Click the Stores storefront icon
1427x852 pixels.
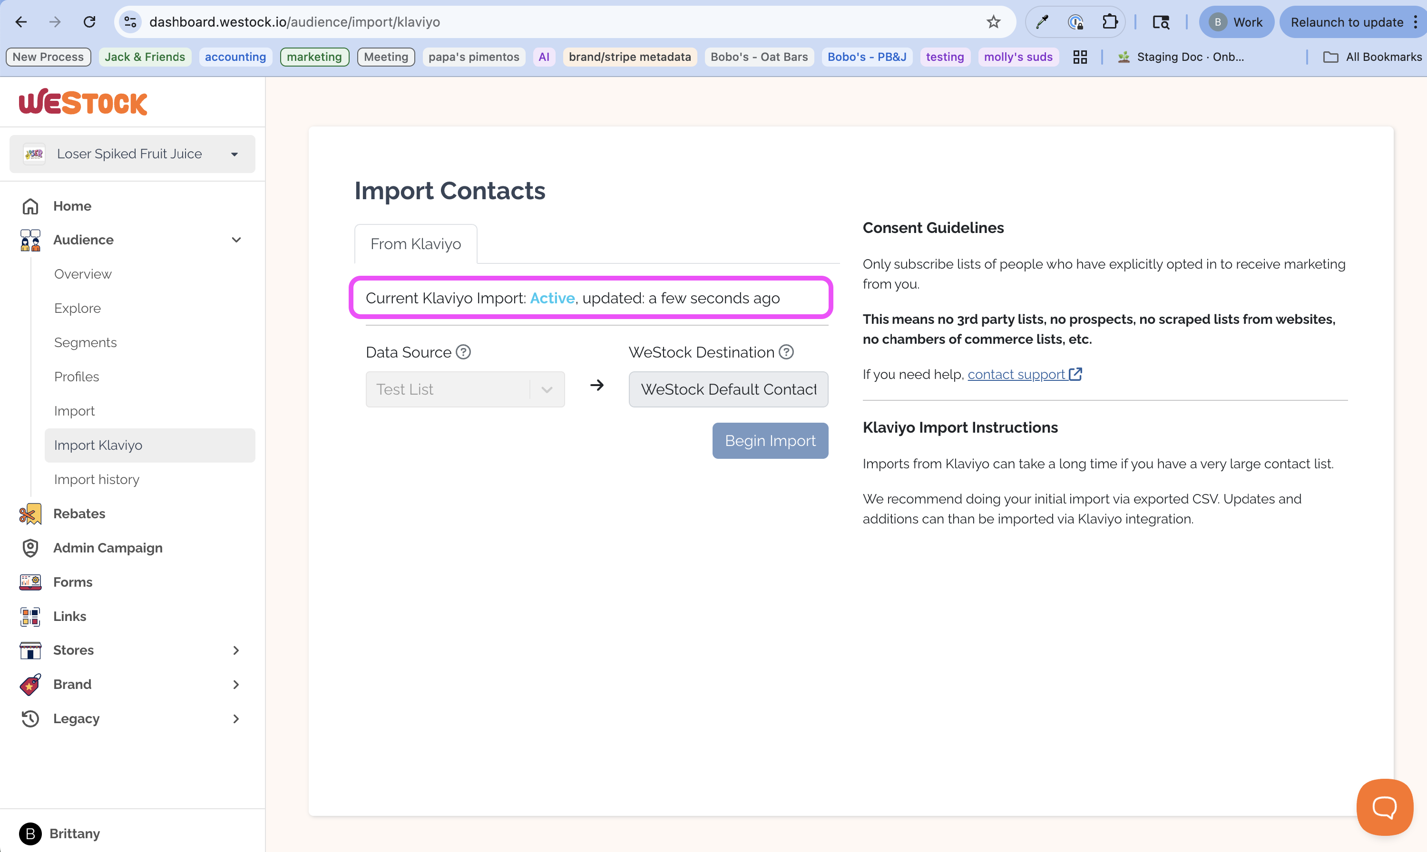click(x=30, y=650)
